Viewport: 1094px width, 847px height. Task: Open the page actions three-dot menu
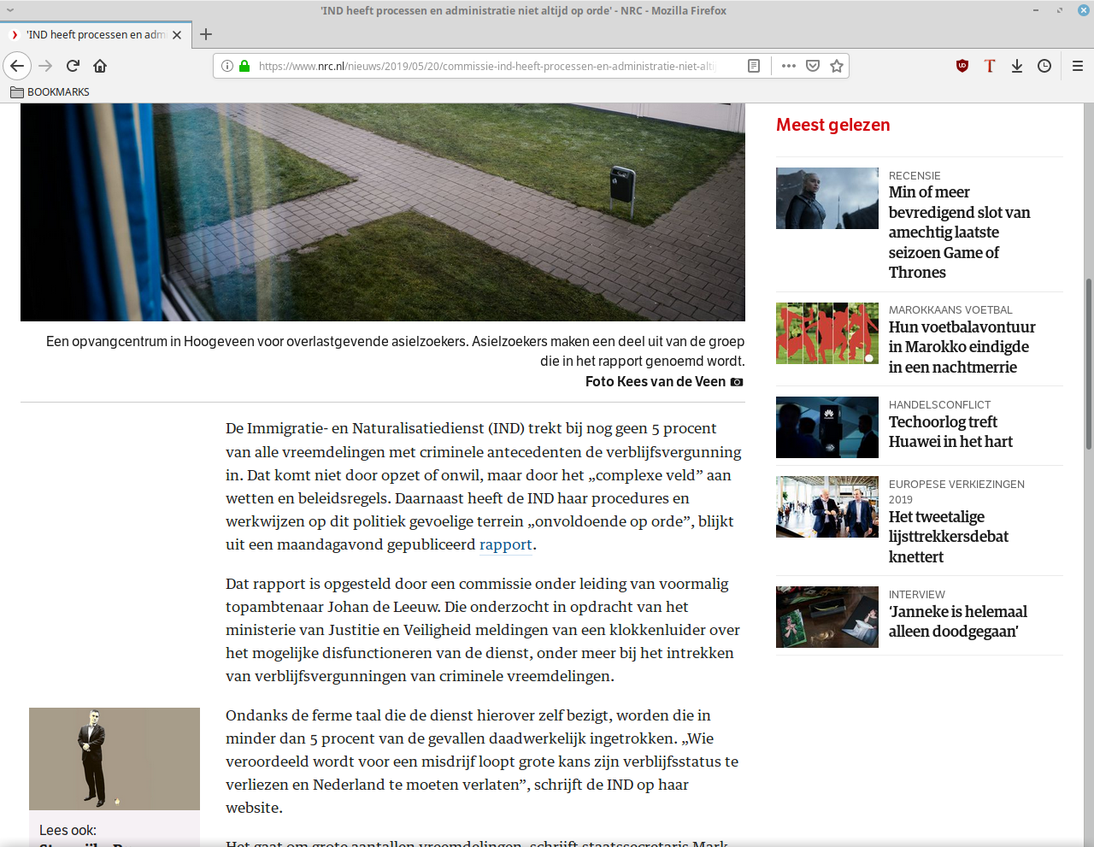click(788, 66)
